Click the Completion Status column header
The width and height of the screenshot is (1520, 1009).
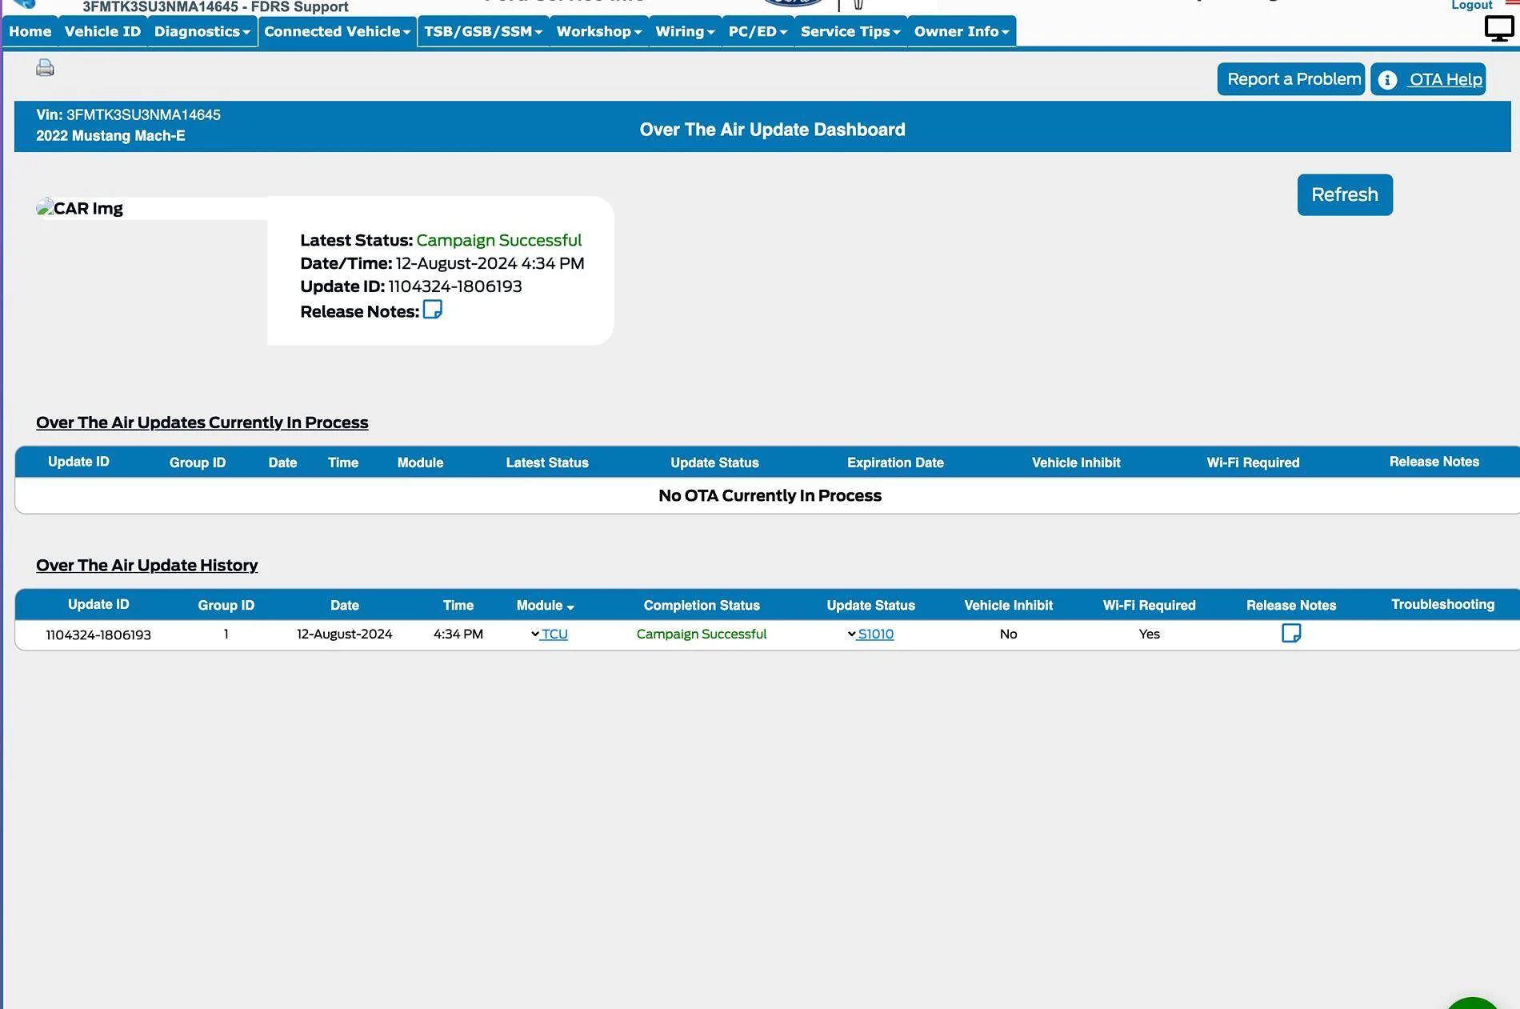pos(702,606)
